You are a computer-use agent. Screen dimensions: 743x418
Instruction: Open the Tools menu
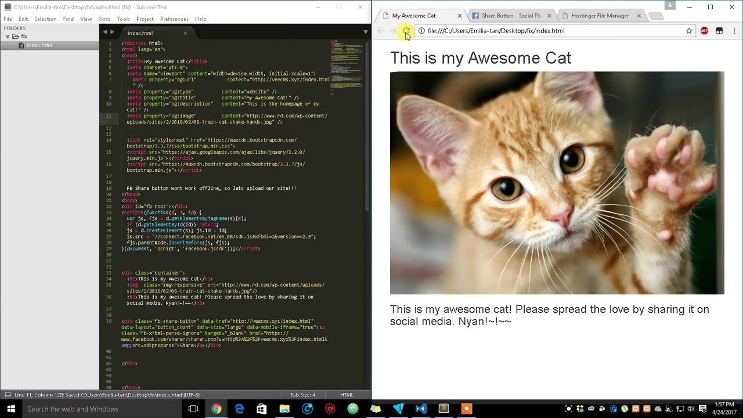(x=123, y=19)
